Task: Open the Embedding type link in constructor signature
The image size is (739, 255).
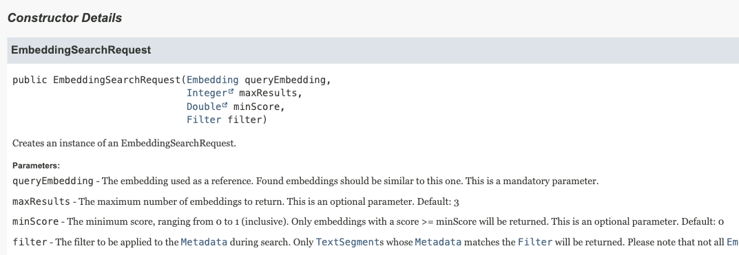Action: click(x=213, y=80)
